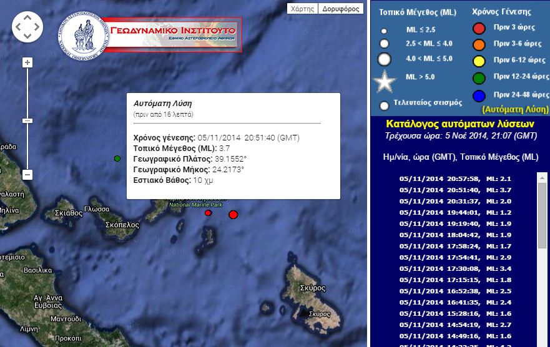Zoom in using the plus button
Screen dimensions: 550x347
tap(27, 62)
